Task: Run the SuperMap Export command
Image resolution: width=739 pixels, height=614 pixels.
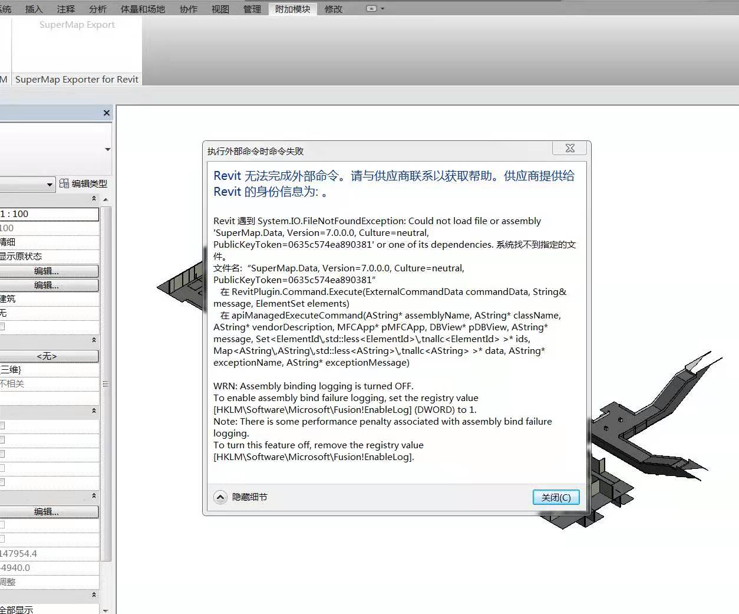Action: point(77,25)
